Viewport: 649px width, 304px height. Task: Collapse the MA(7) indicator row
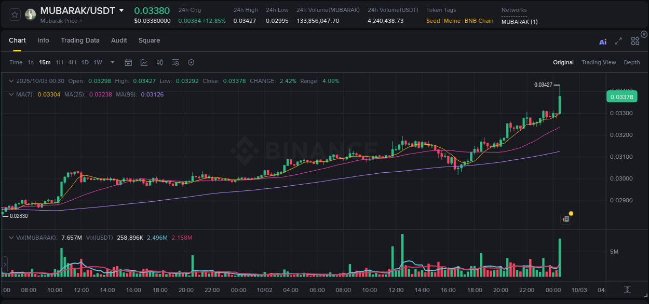(x=11, y=94)
